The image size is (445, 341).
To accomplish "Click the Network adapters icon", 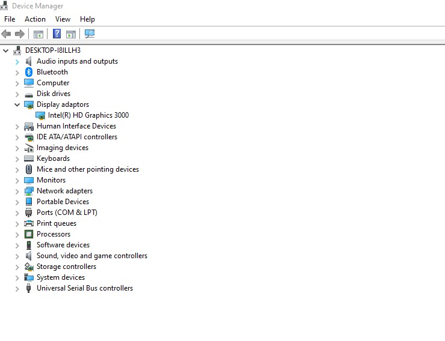I will click(x=29, y=191).
